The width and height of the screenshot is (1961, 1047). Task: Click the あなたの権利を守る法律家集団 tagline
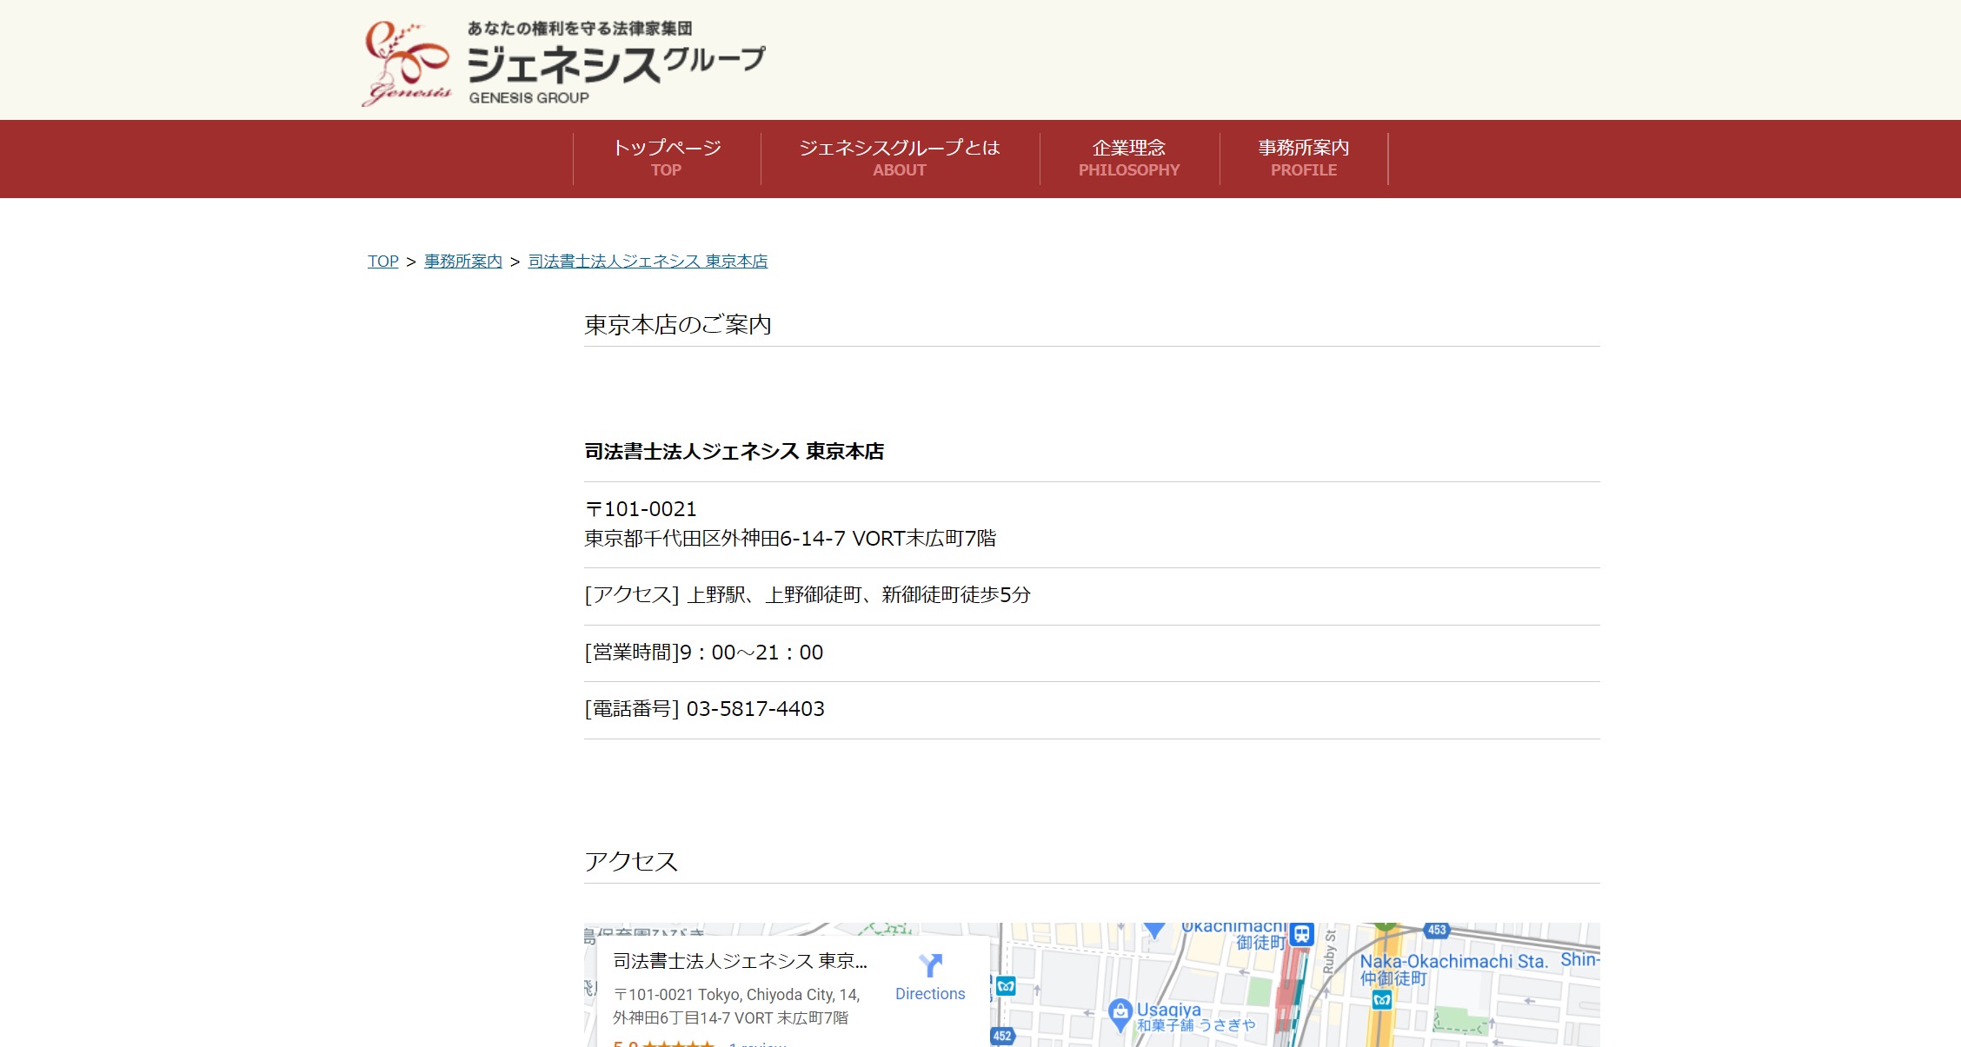[x=580, y=29]
